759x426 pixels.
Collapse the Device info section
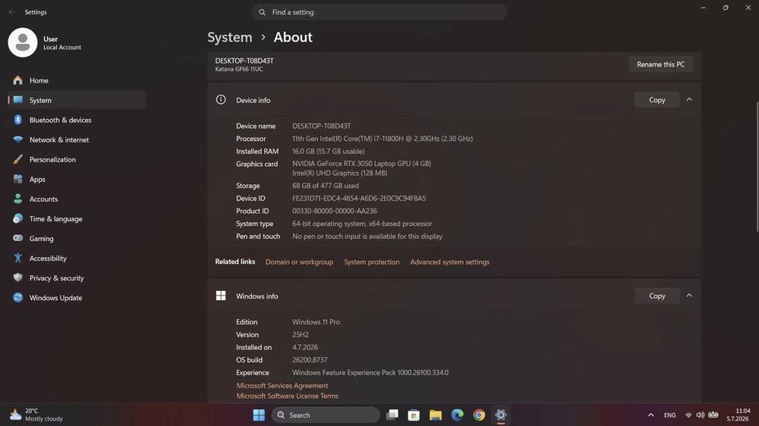[689, 99]
